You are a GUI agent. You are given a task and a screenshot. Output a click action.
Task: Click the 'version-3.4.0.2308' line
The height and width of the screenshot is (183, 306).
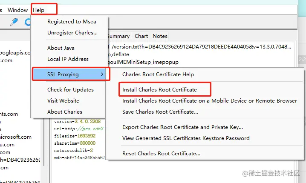click(x=78, y=121)
